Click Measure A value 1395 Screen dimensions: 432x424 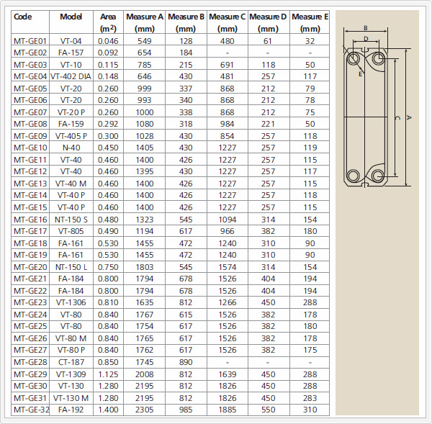pos(145,171)
